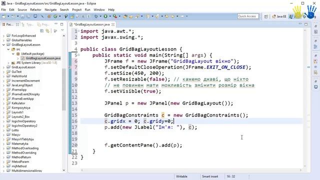Close the GridBagLayoutLesson.java editor tab
This screenshot has width=320, height=180.
(113, 24)
